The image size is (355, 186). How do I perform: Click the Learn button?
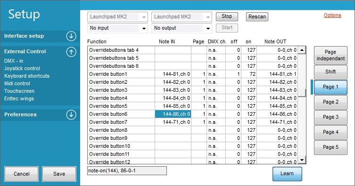coord(287,174)
